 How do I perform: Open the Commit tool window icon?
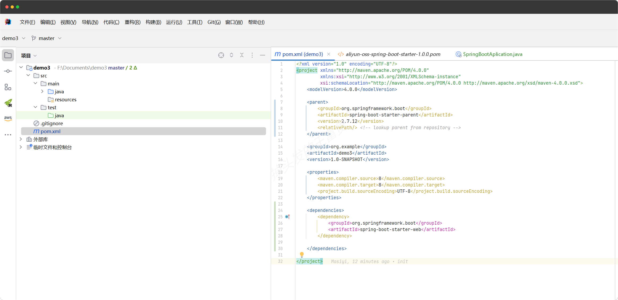tap(8, 71)
